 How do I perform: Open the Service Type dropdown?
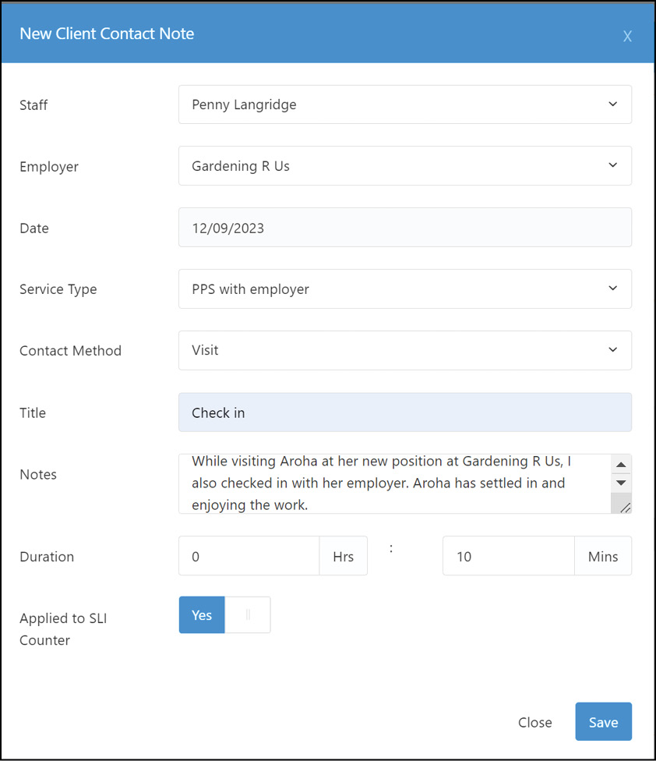pos(404,288)
